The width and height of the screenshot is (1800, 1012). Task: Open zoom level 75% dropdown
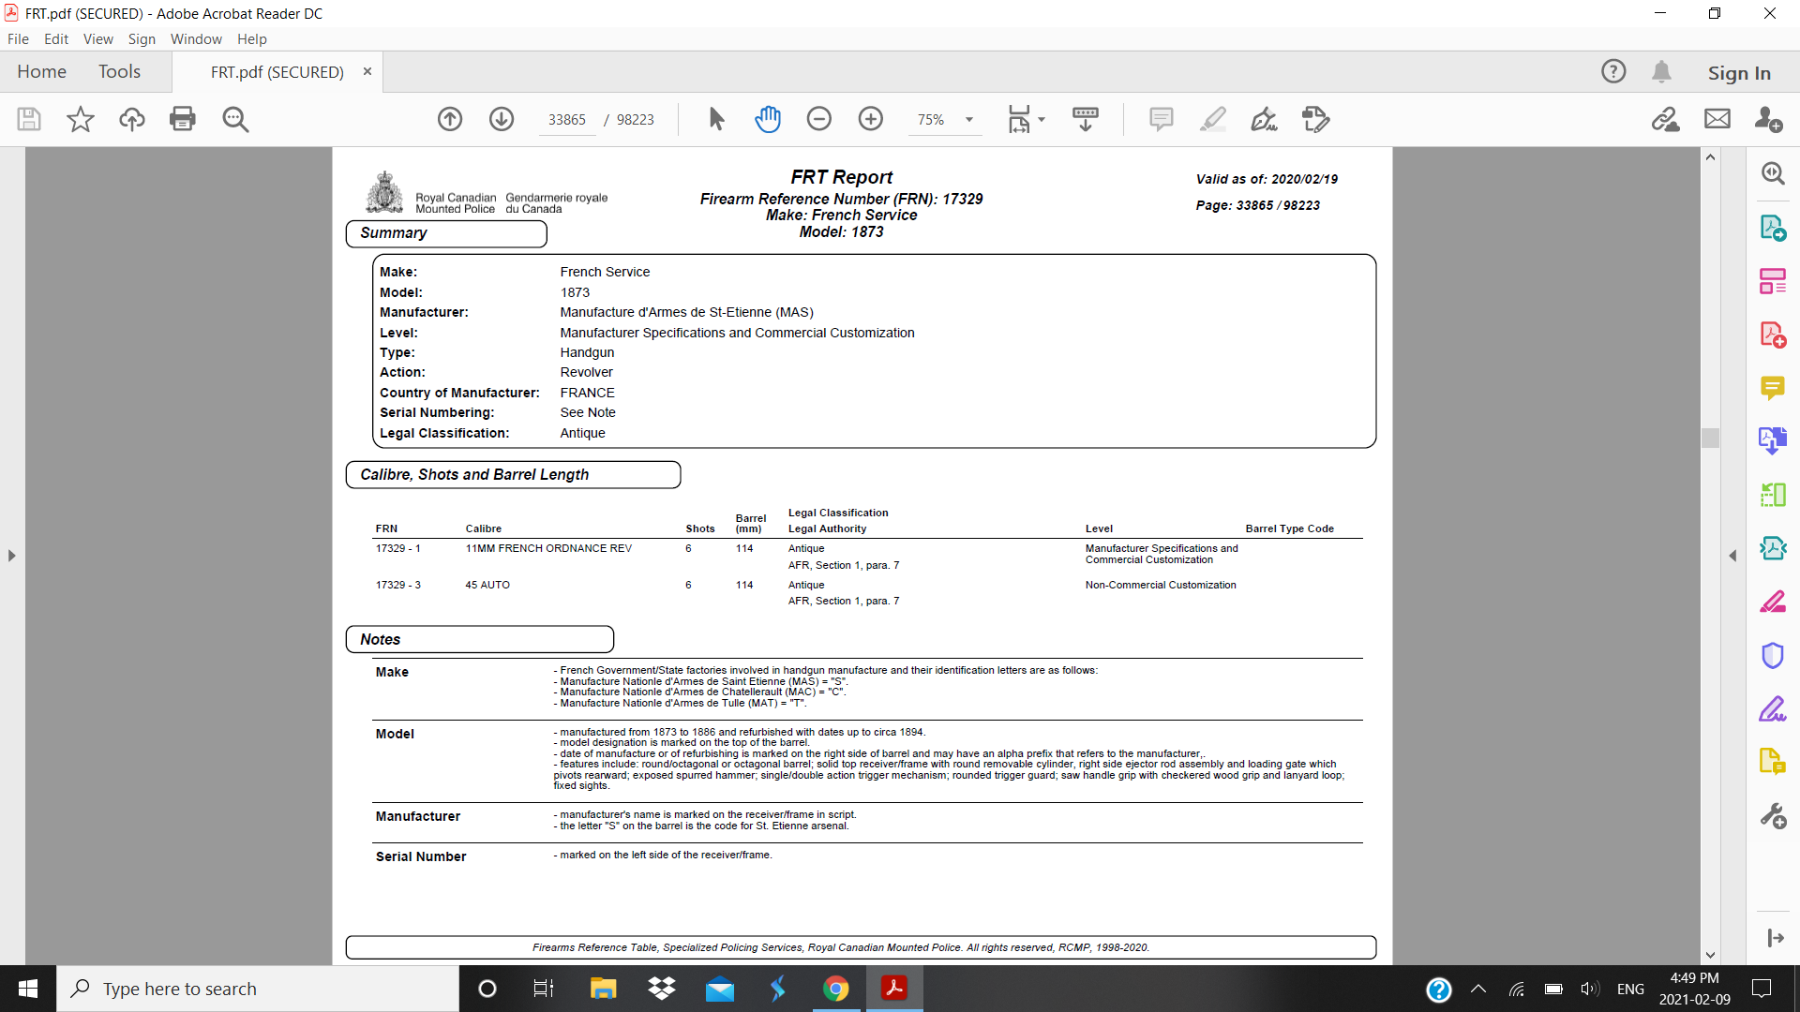coord(969,119)
